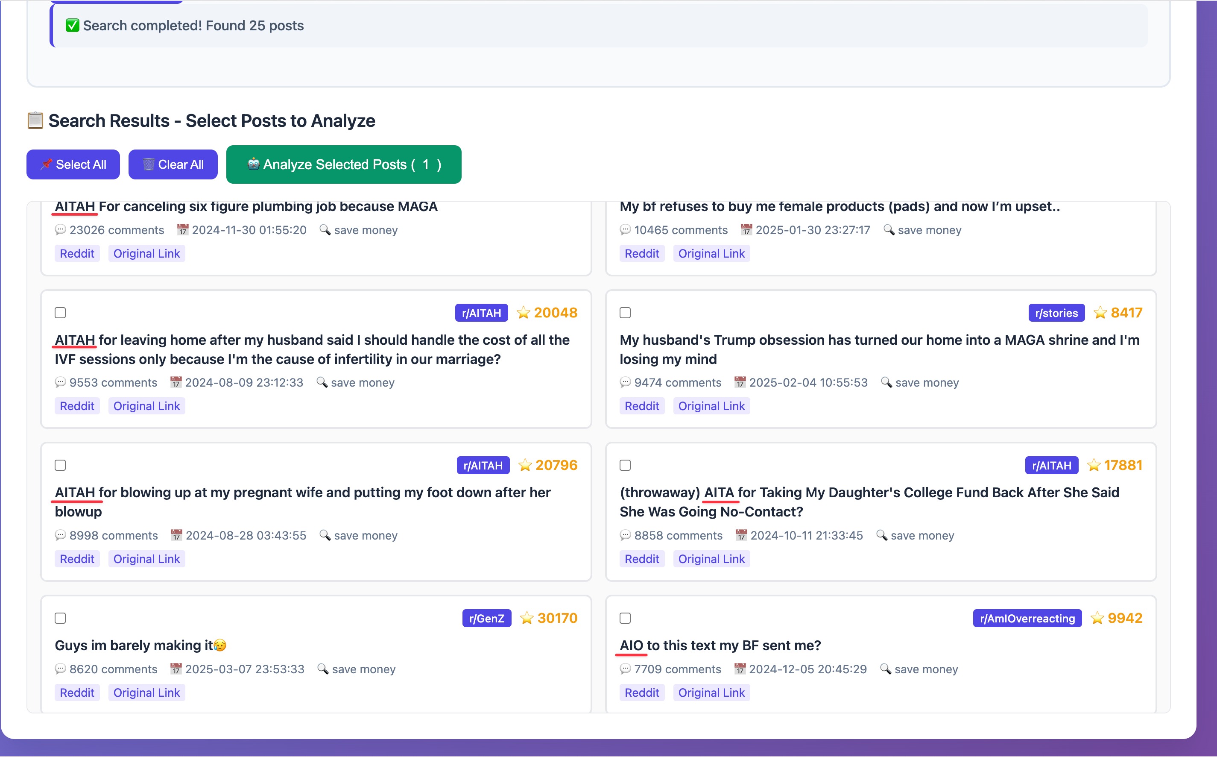1217x757 pixels.
Task: Select the MAGA shrine post checkbox
Action: tap(625, 313)
